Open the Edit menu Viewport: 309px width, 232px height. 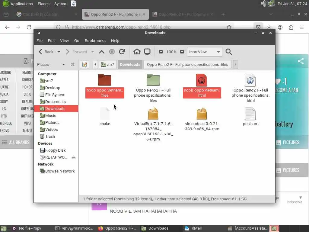(51, 41)
